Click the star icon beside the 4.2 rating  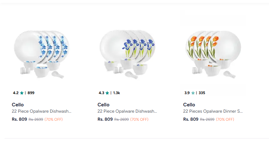click(x=22, y=93)
